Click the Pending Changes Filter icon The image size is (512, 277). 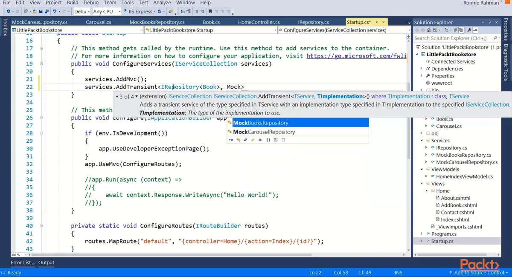[x=447, y=30]
